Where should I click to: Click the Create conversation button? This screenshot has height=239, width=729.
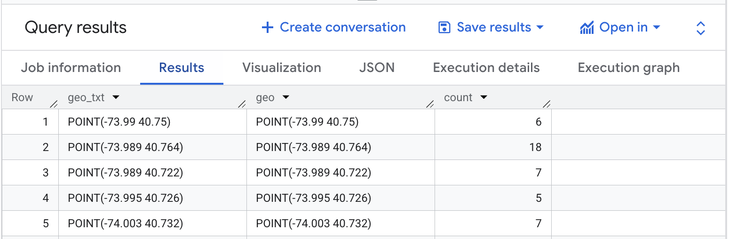342,28
